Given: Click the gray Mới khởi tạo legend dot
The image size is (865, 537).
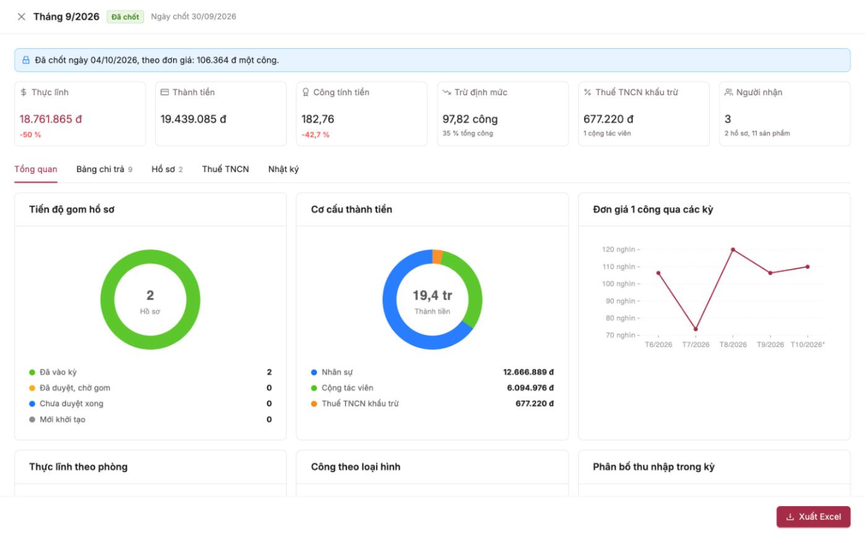Looking at the screenshot, I should 32,419.
